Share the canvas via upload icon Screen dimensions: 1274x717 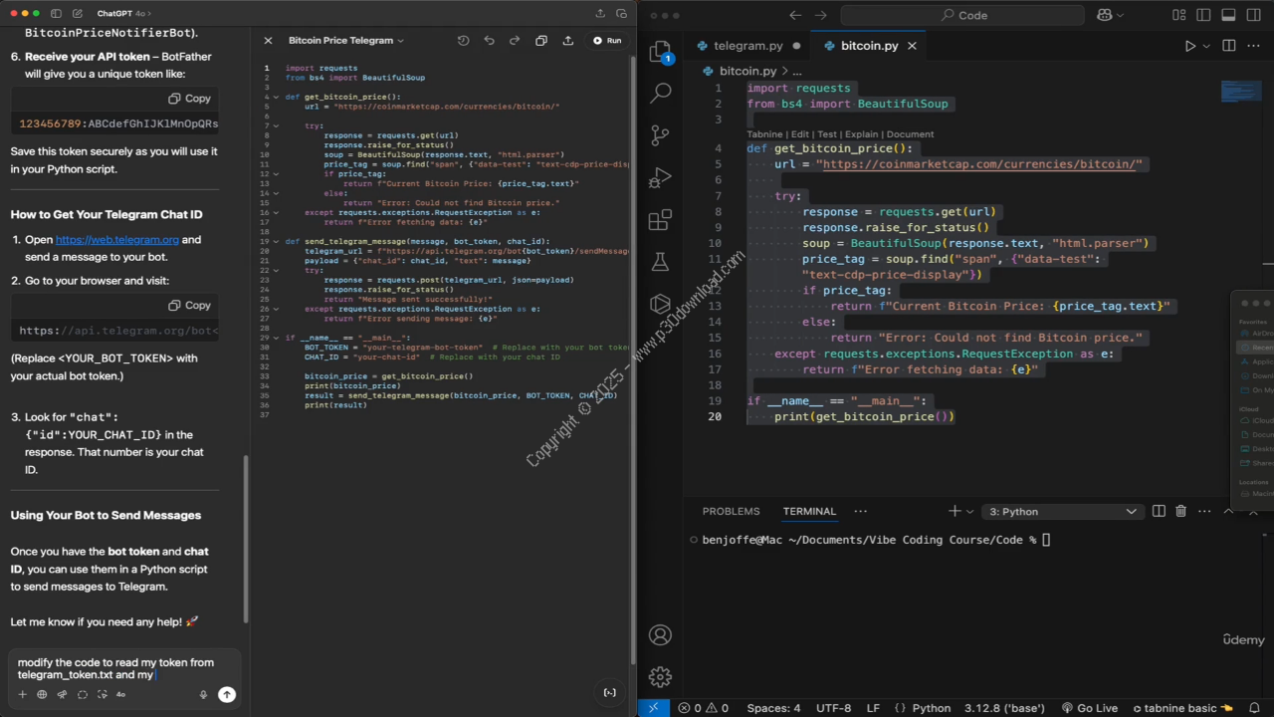pyautogui.click(x=568, y=41)
